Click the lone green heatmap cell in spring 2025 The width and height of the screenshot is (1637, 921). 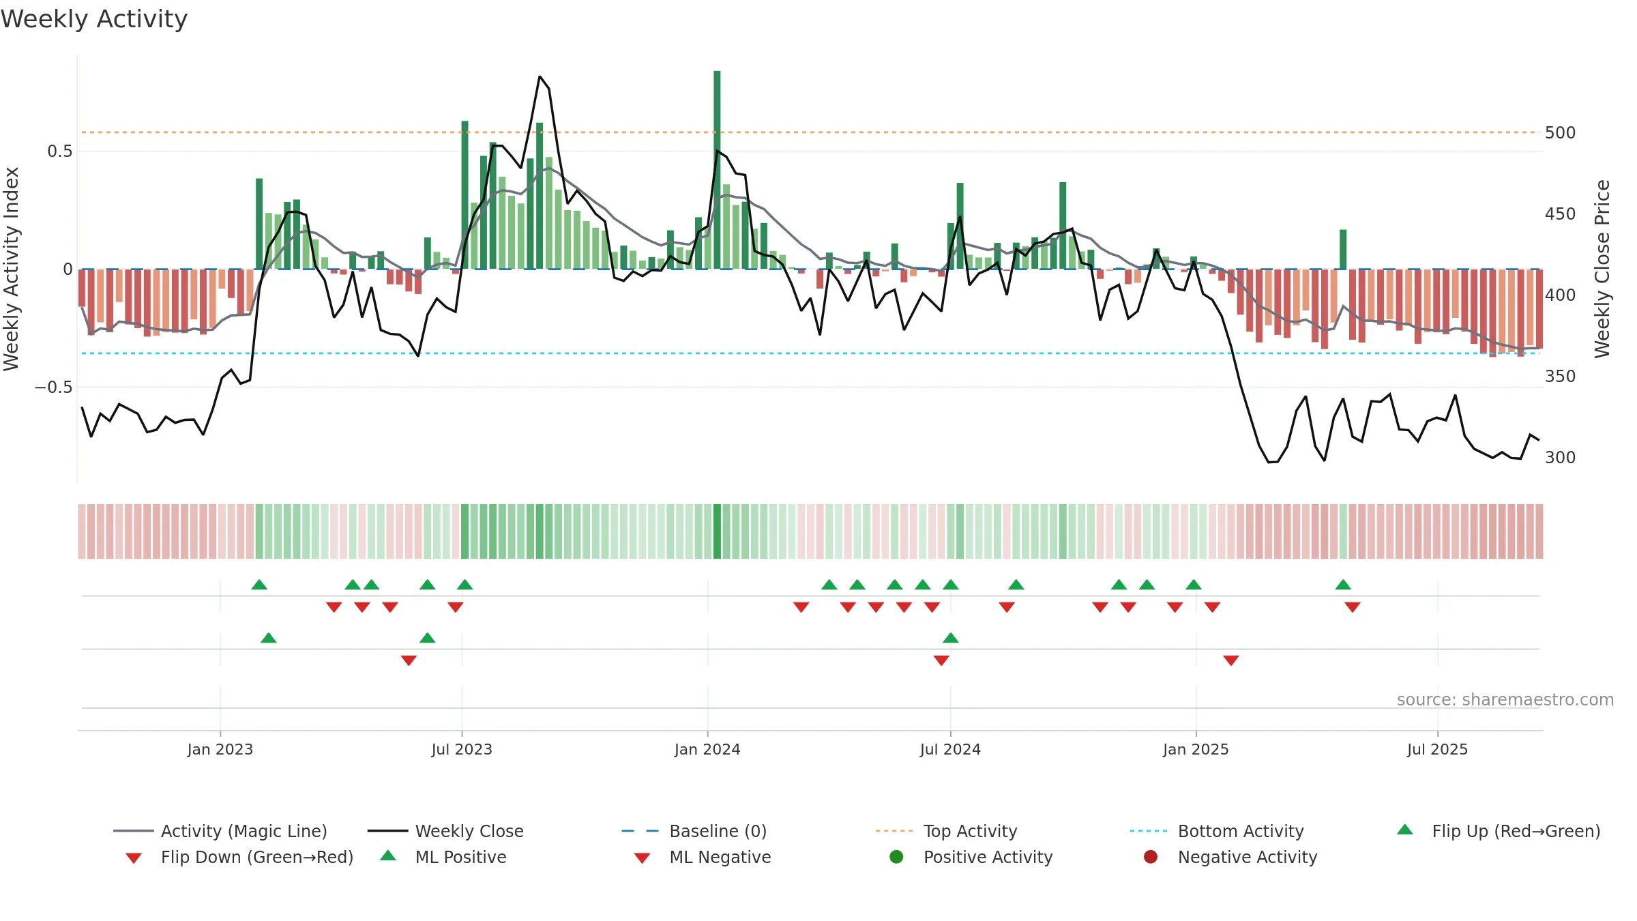pyautogui.click(x=1343, y=531)
